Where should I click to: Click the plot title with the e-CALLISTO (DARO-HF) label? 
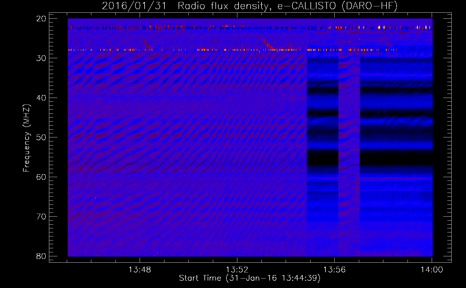coord(250,6)
